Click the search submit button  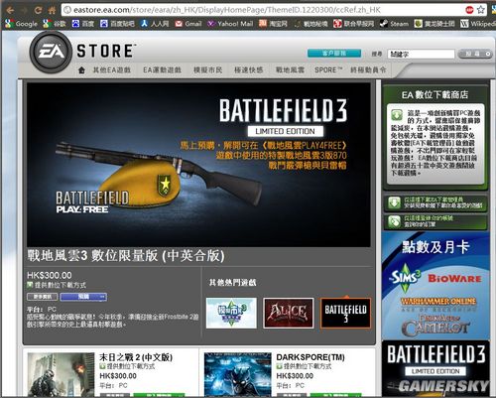(x=475, y=54)
